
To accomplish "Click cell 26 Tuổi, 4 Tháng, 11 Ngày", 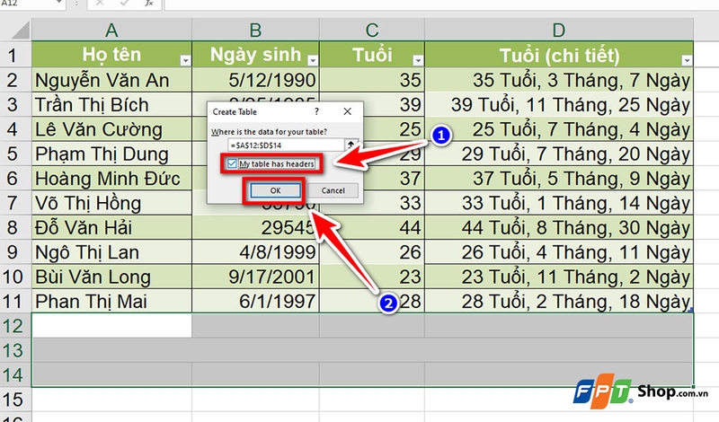I will coord(559,252).
